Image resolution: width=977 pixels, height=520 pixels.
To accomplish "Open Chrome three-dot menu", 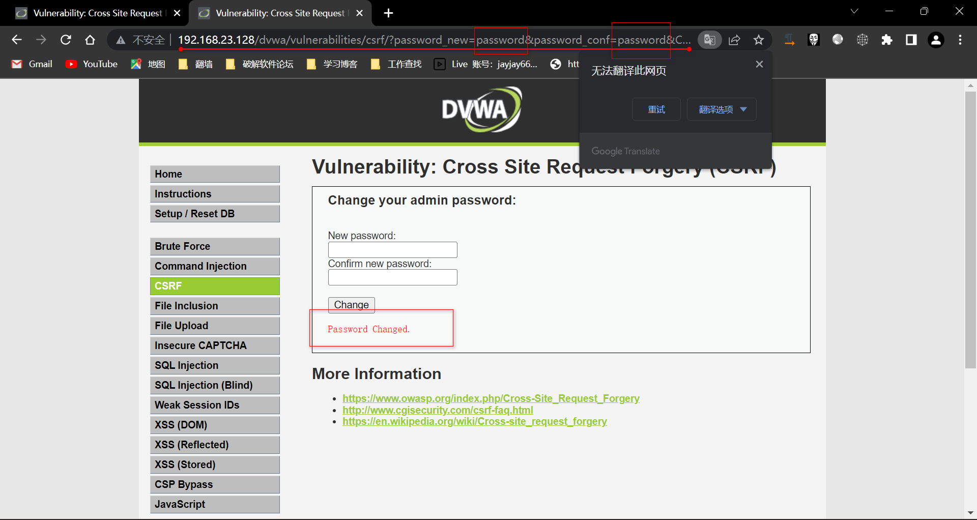I will coord(960,40).
